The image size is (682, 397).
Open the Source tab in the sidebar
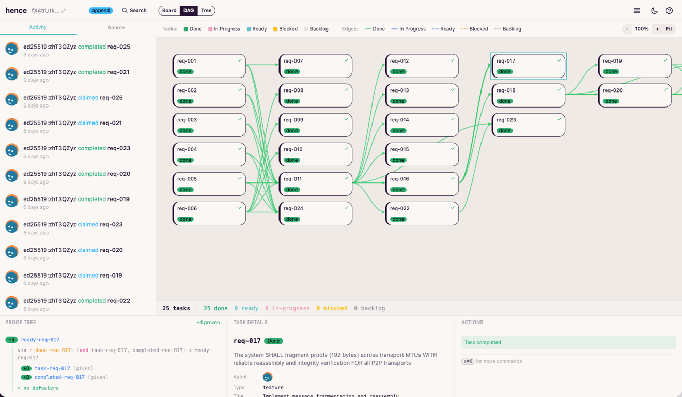tap(116, 28)
